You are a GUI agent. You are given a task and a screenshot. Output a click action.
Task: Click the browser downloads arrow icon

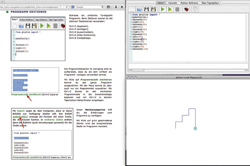point(116,7)
